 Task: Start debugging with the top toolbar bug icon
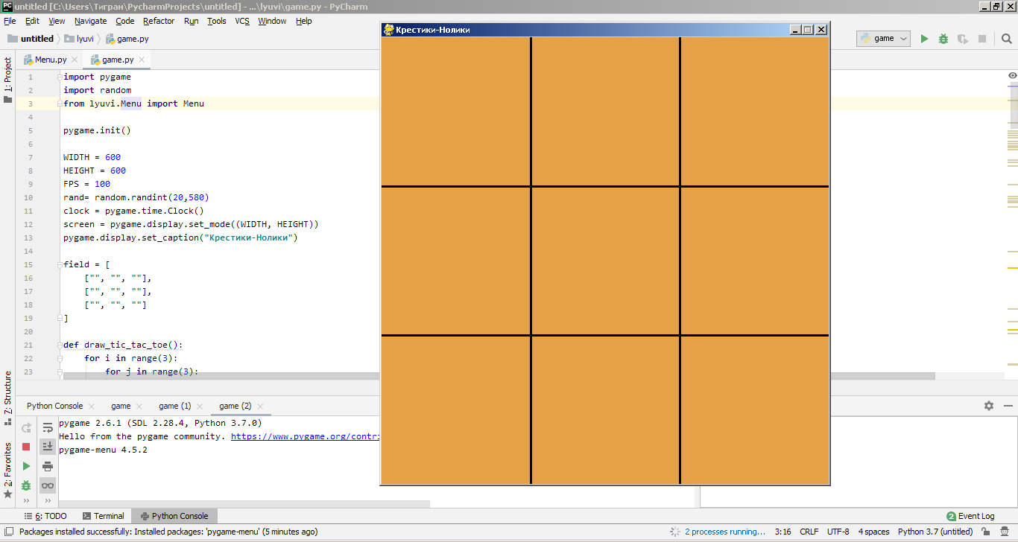(943, 39)
